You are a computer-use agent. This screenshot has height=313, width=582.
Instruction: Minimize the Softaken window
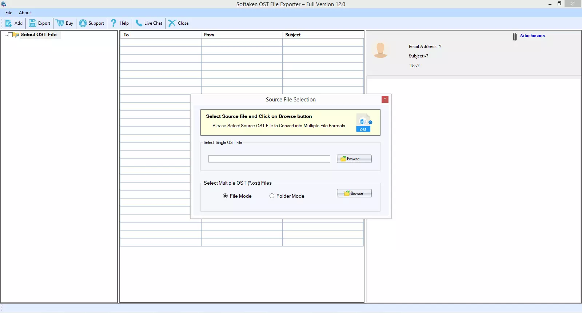click(x=550, y=4)
